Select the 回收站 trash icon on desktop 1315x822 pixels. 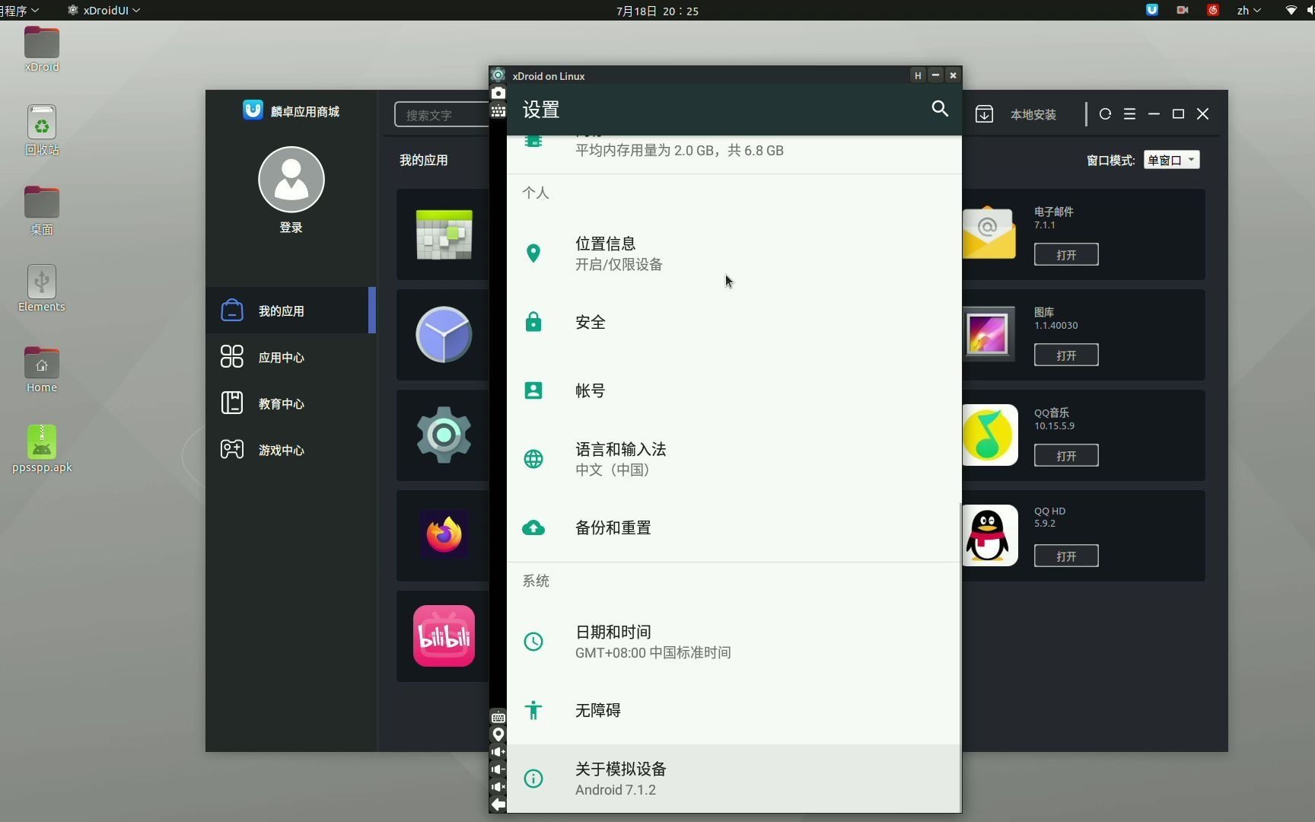42,131
